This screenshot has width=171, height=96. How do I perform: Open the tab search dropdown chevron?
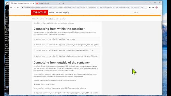click(x=145, y=2)
